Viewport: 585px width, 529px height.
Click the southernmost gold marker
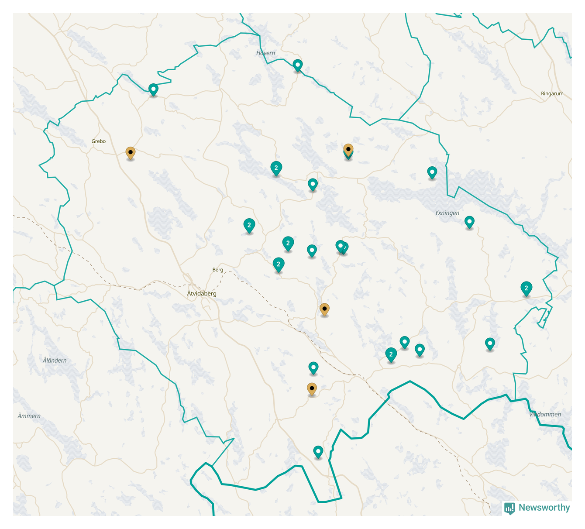[312, 388]
